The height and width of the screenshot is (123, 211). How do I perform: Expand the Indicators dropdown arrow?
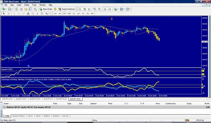pyautogui.click(x=118, y=9)
